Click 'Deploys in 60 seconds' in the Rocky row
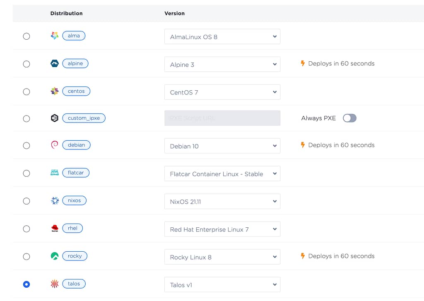This screenshot has width=424, height=301. click(342, 256)
